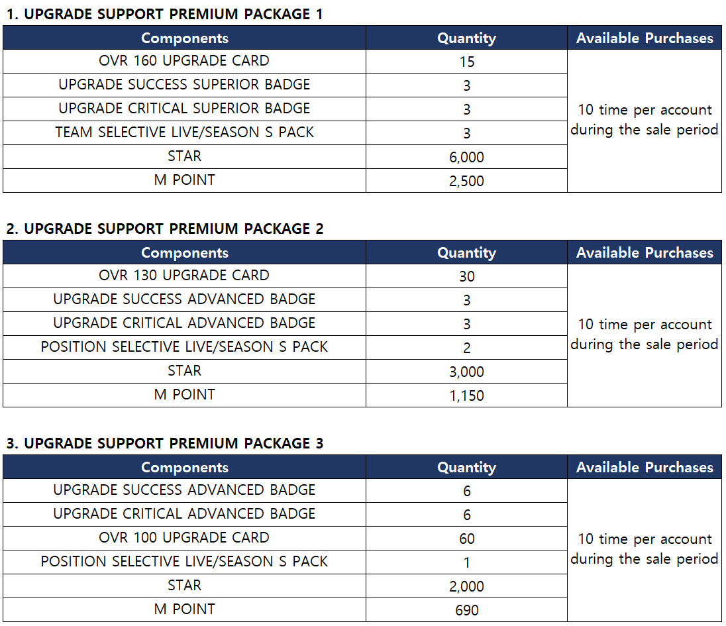726x626 pixels.
Task: Click the M POINT quantity 2,500
Action: (466, 181)
